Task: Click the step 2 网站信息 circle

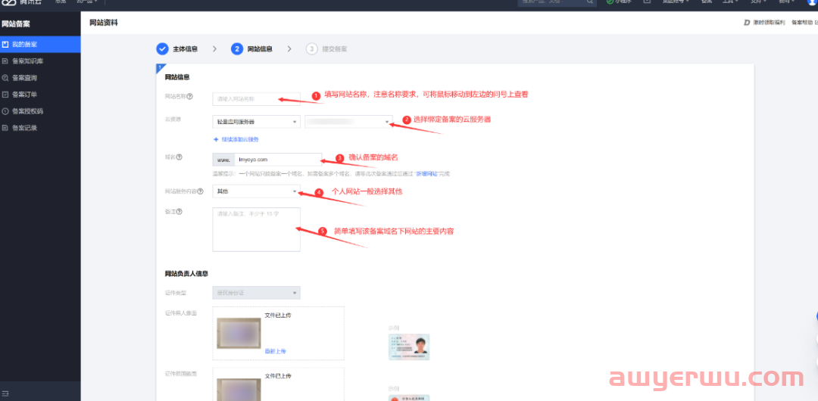Action: [x=237, y=49]
